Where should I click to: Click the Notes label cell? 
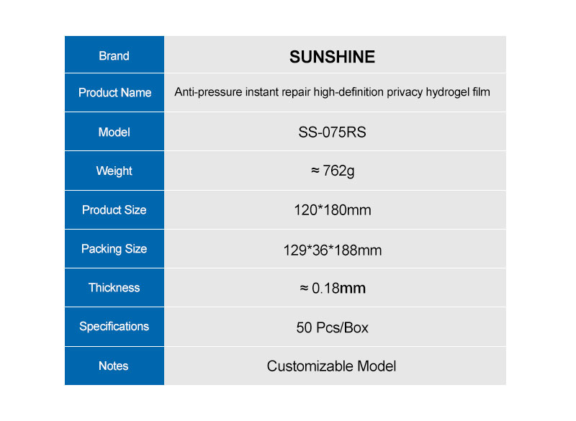(114, 366)
